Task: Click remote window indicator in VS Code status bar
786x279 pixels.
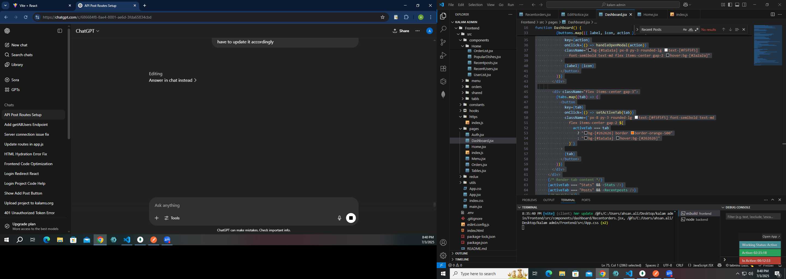Action: (x=441, y=265)
